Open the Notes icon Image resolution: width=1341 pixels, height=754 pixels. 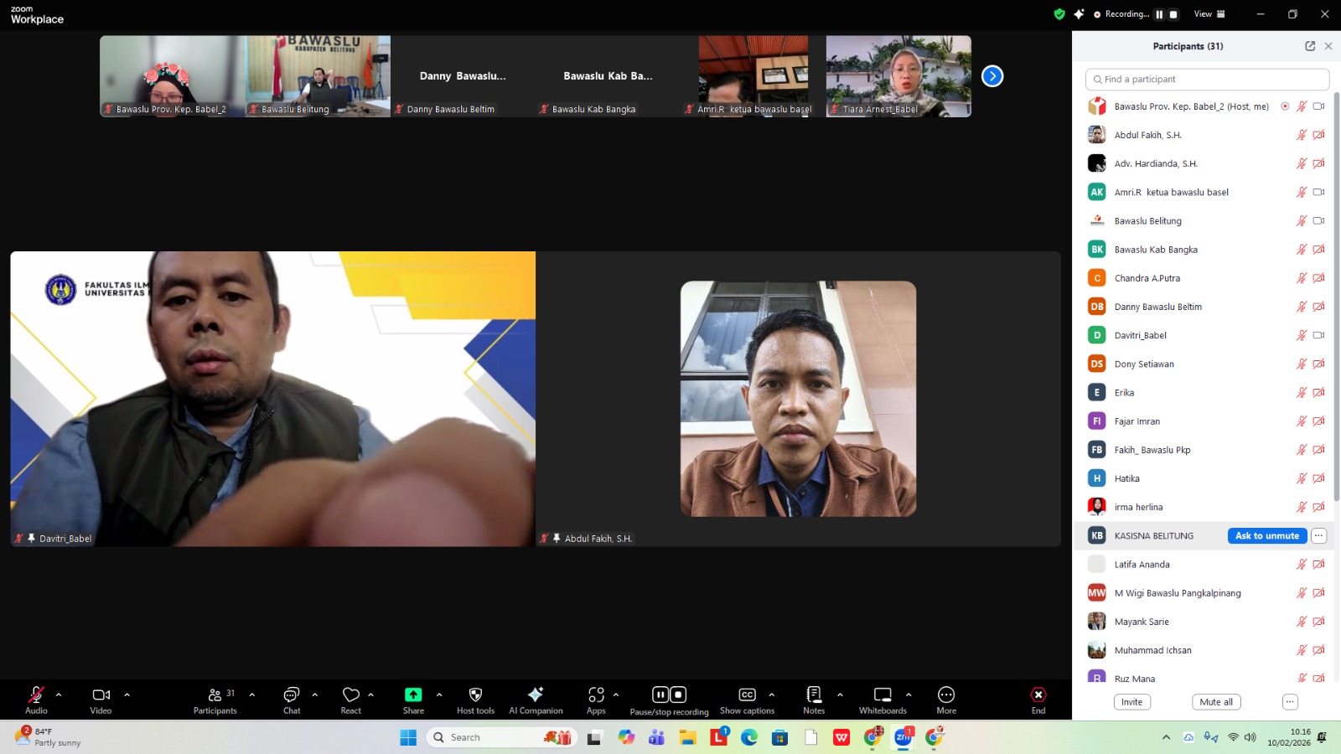pos(814,695)
